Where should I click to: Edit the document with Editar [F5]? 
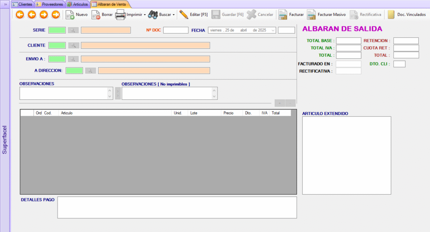point(193,15)
